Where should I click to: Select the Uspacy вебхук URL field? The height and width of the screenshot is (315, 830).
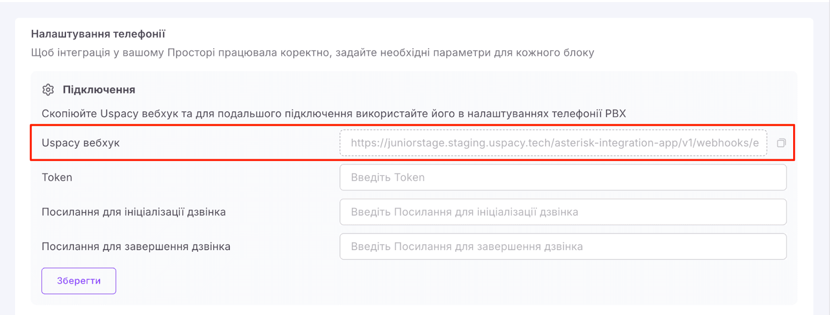click(553, 143)
